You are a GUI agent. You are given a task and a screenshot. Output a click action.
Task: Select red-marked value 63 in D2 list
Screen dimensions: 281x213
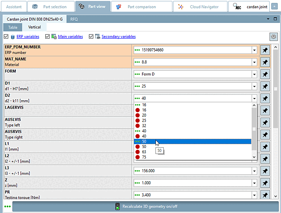(x=193, y=152)
